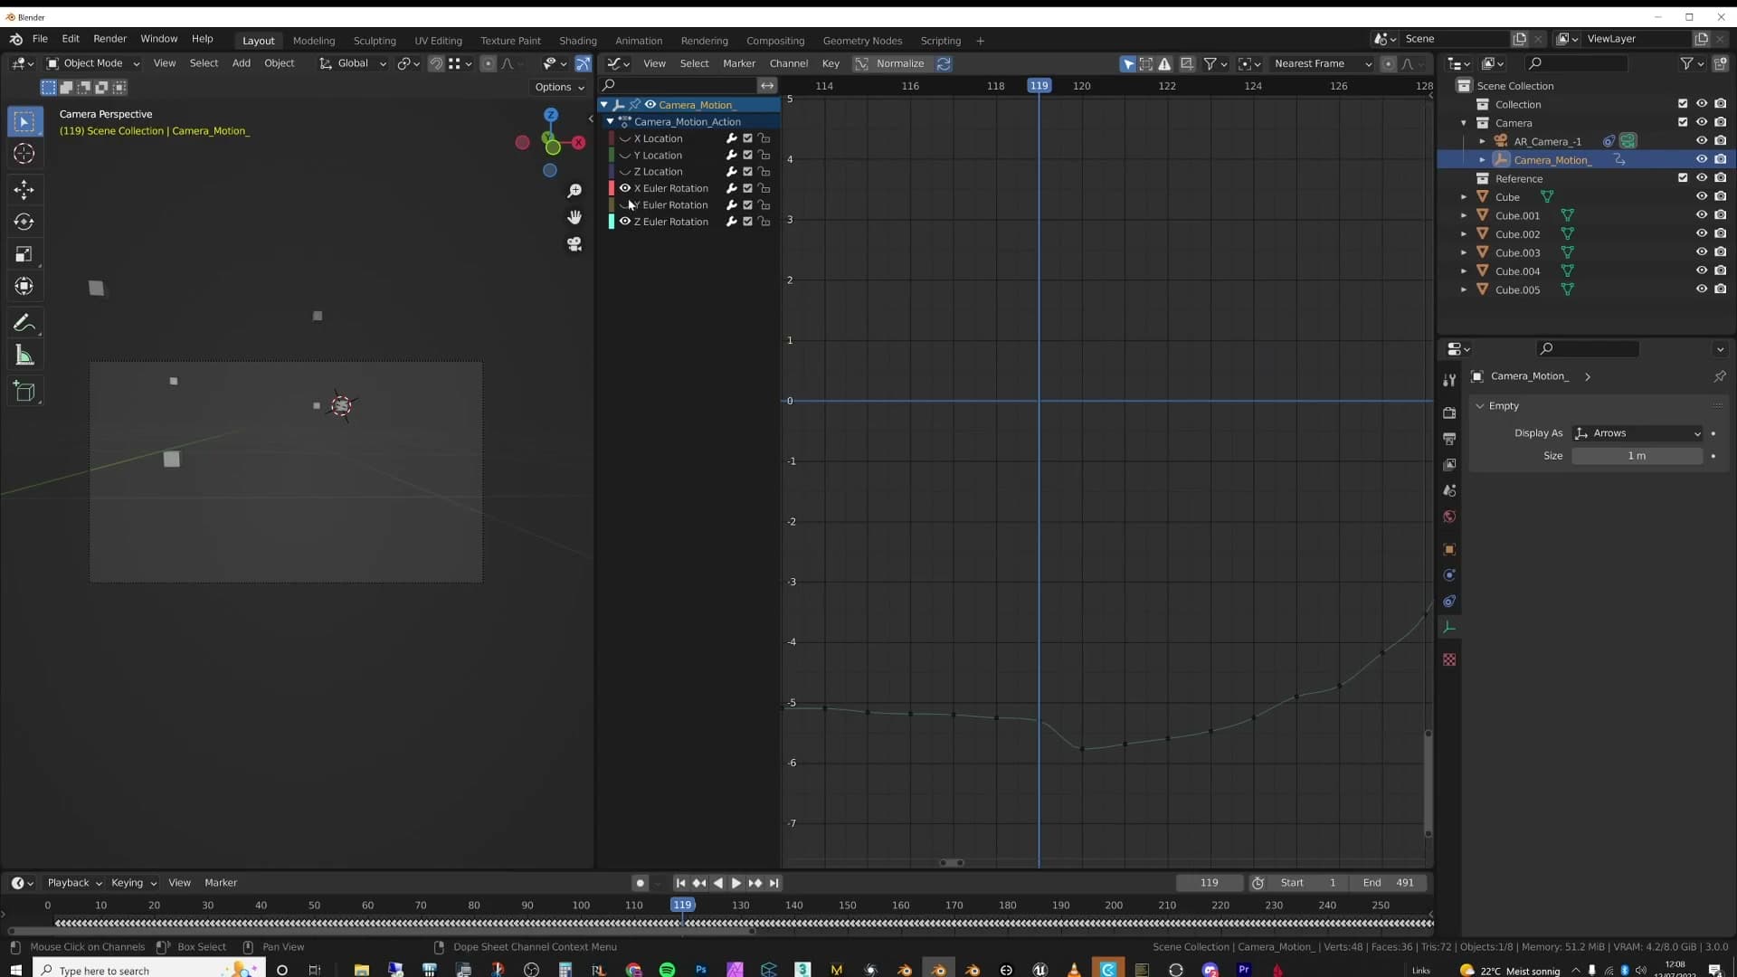The image size is (1737, 977).
Task: Collapse Camera_Motion_Action channel group
Action: click(x=611, y=121)
